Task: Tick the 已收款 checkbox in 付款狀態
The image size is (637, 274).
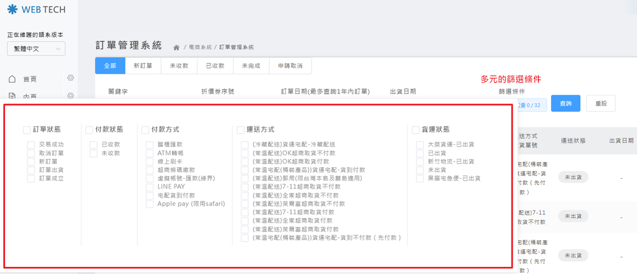Action: [x=94, y=145]
